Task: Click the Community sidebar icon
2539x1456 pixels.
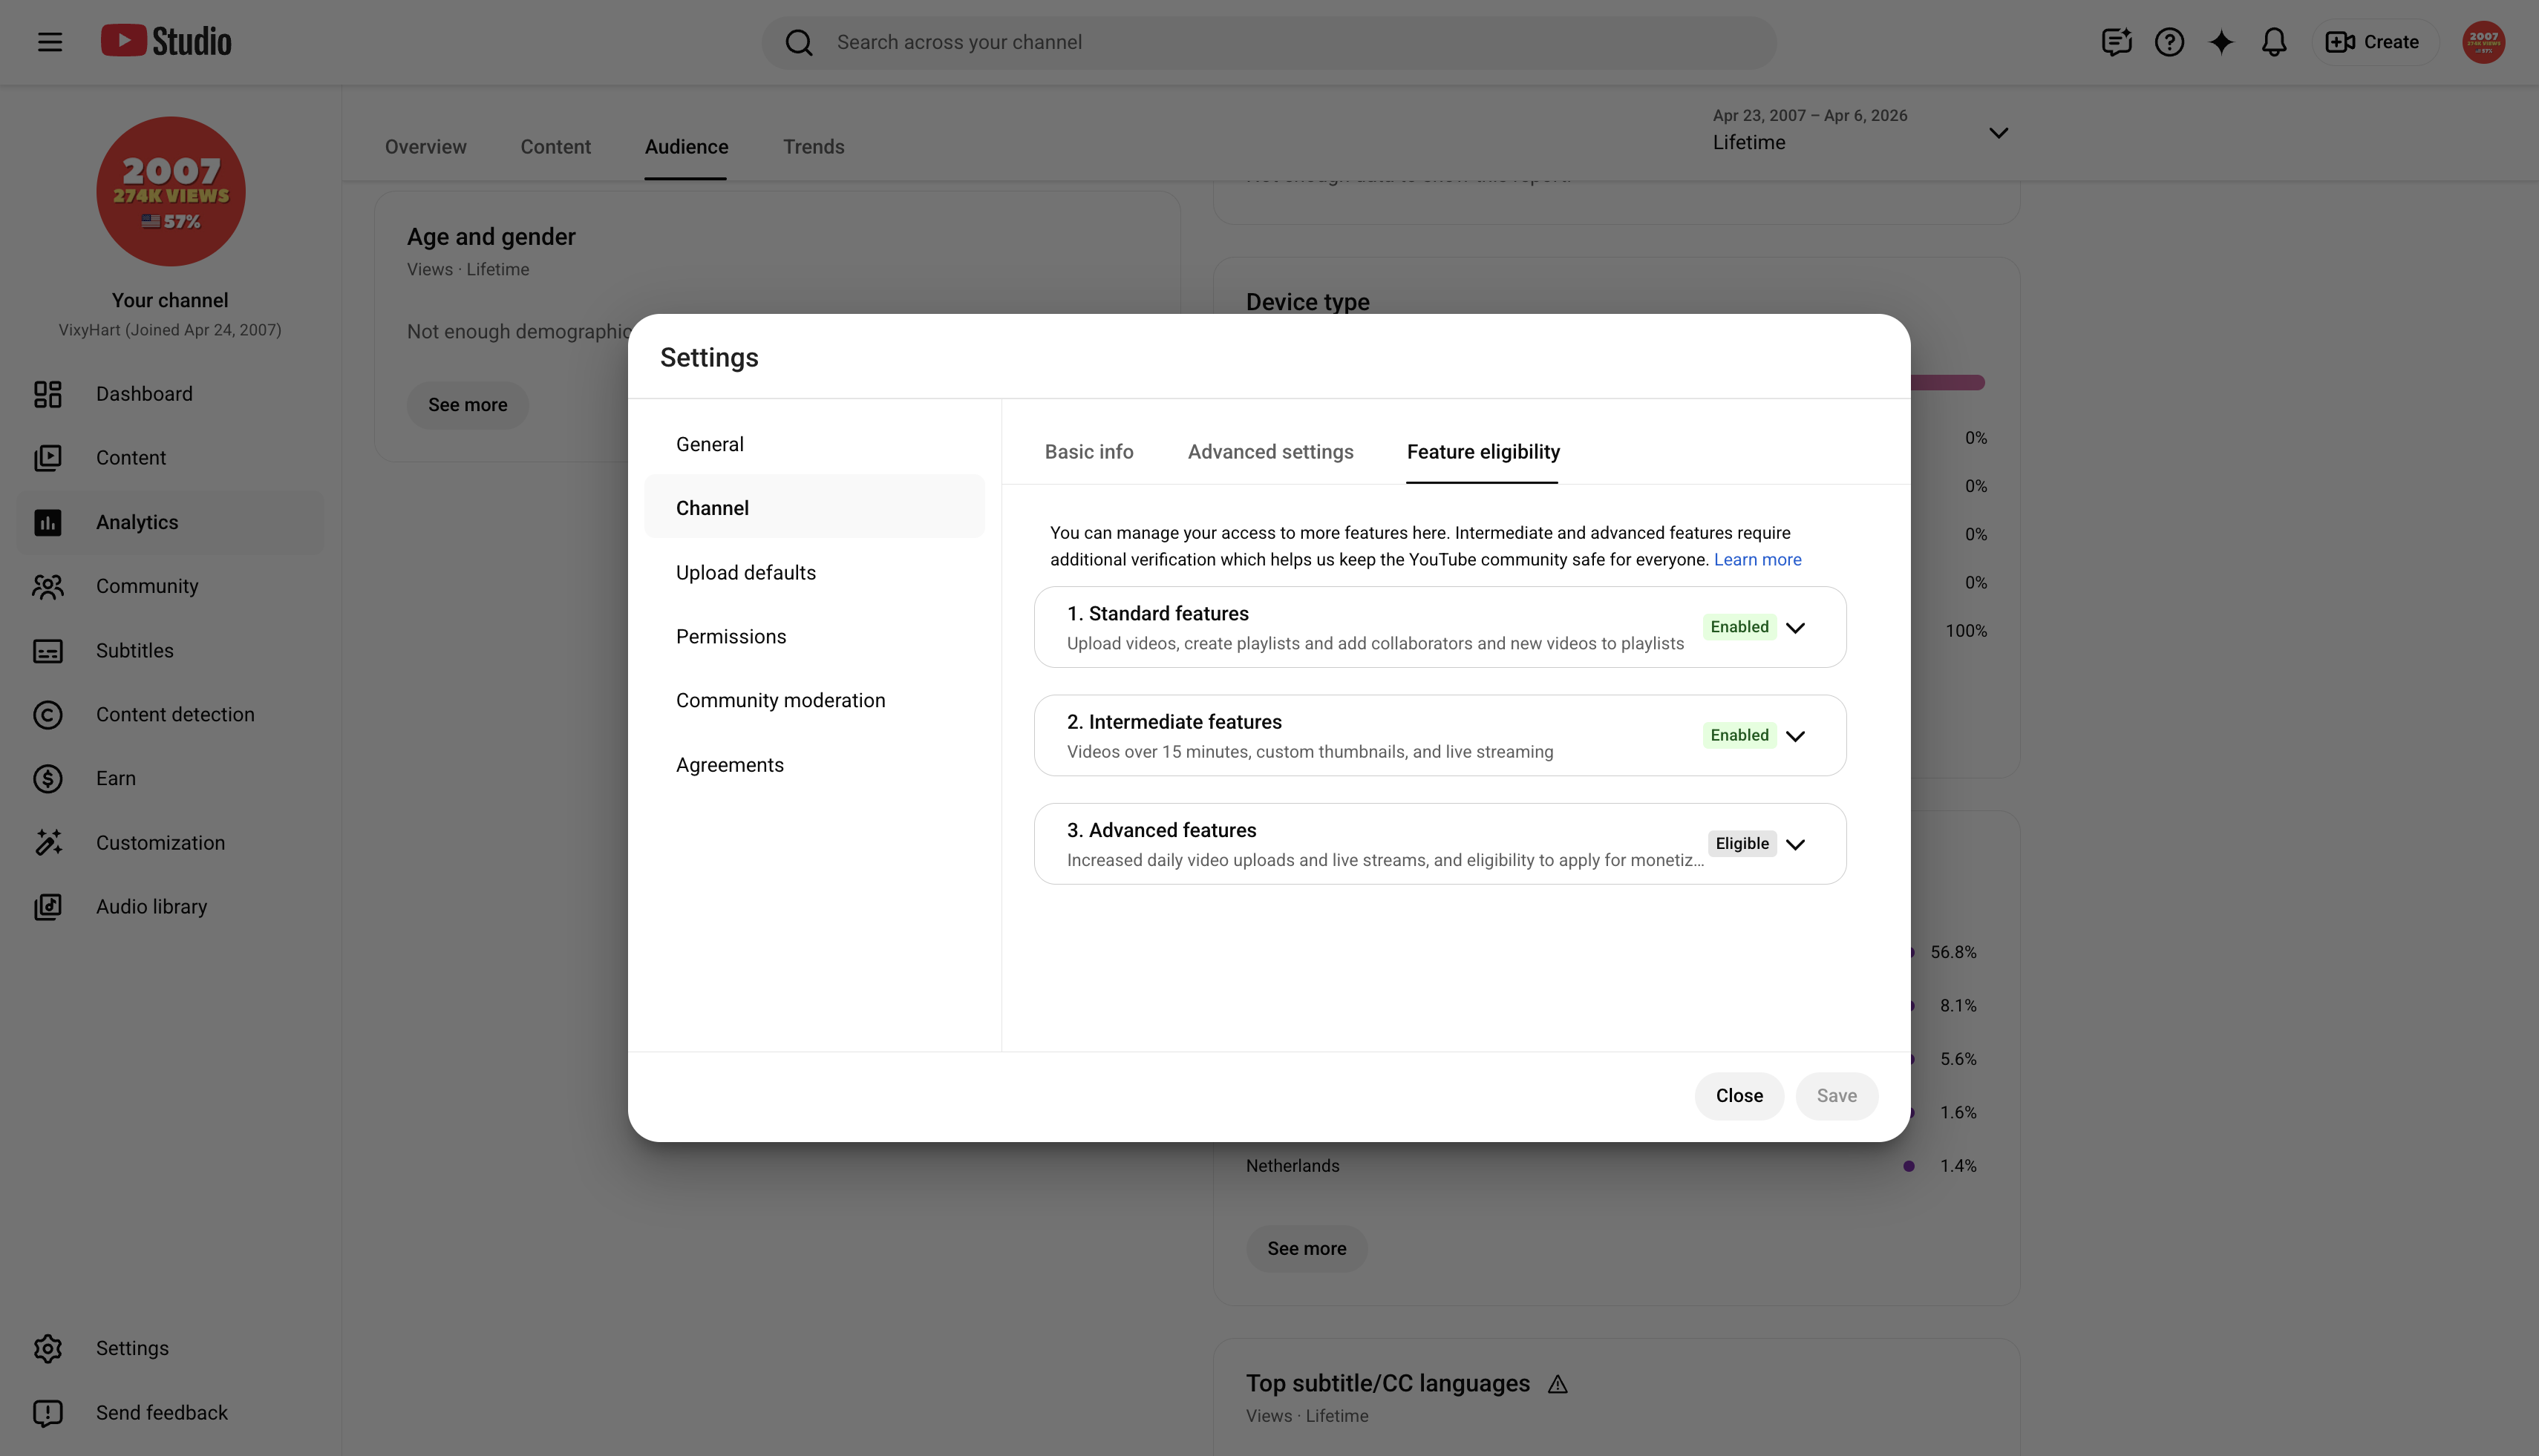Action: 48,586
